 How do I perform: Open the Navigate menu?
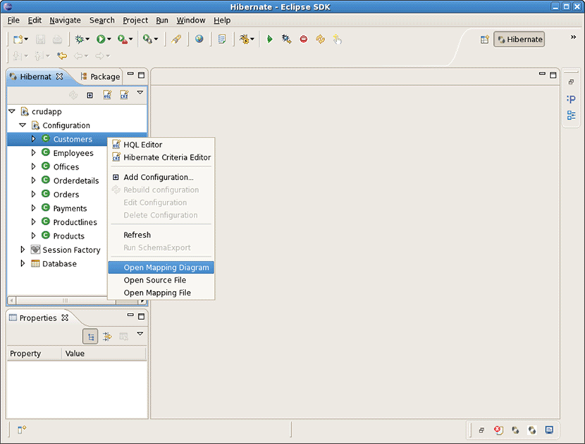pos(65,20)
